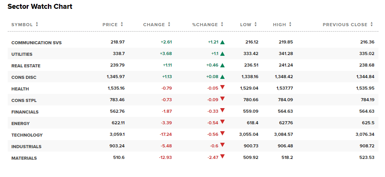Click the sort arrows beside Price
Viewport: 385px width, 177px height.
pos(122,25)
